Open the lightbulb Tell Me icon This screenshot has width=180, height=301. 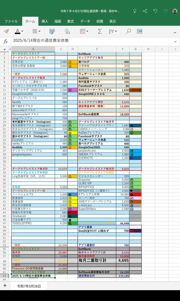click(x=135, y=11)
